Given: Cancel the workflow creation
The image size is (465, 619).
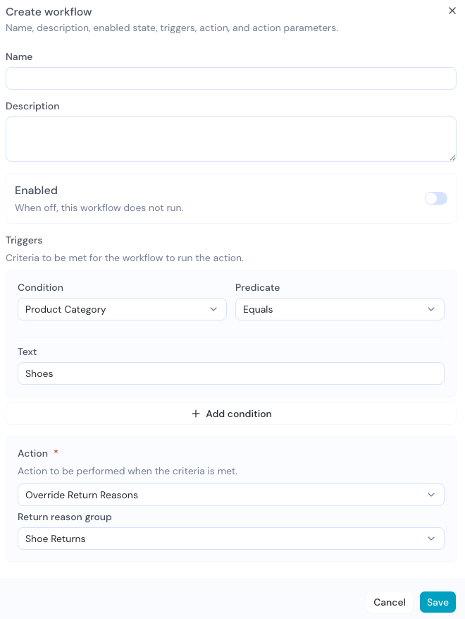Looking at the screenshot, I should tap(390, 602).
